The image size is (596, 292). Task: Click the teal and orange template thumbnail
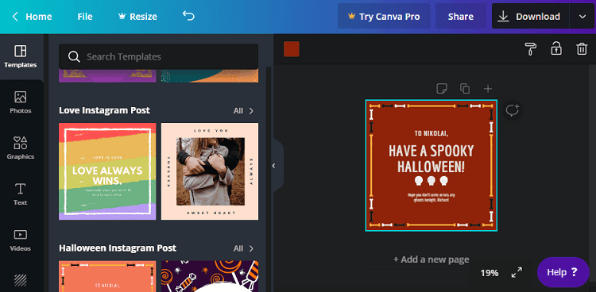pos(210,76)
